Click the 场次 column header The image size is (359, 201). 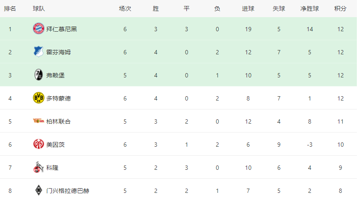125,9
